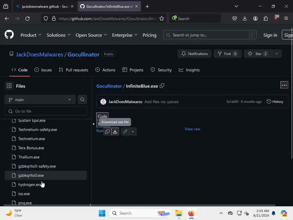Copy the InfiniteBlue.exe path icon

click(x=162, y=86)
